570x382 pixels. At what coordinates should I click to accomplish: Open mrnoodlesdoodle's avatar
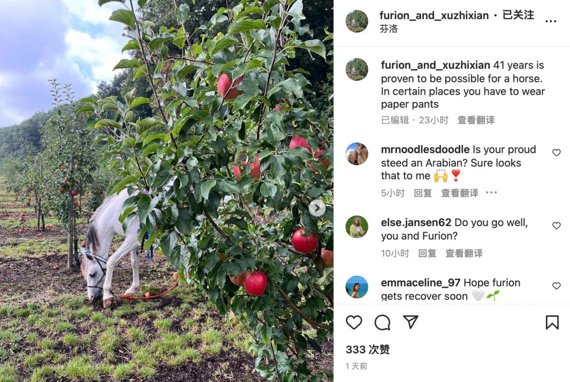coord(357,154)
